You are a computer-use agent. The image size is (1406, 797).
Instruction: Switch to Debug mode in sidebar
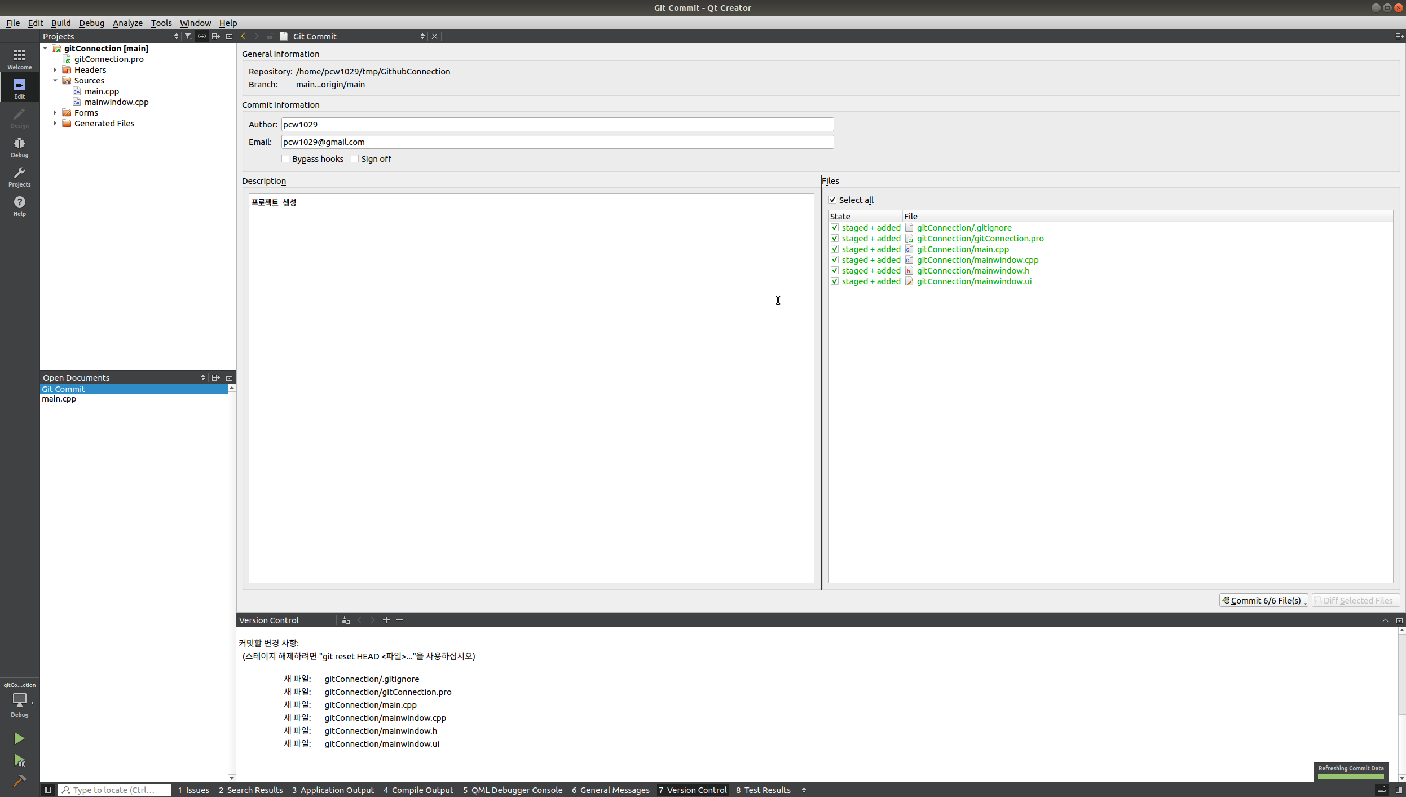(19, 147)
